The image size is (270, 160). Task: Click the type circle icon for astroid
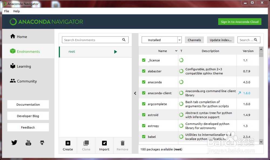(x=181, y=115)
